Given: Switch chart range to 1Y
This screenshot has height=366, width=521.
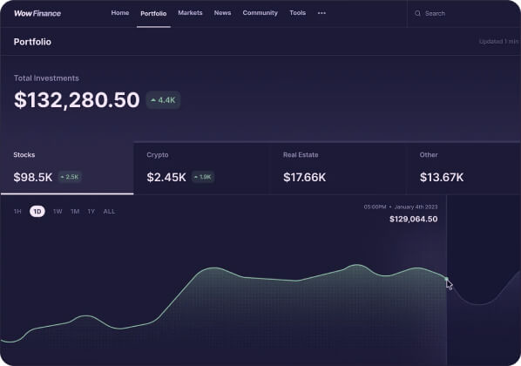Looking at the screenshot, I should [x=91, y=212].
